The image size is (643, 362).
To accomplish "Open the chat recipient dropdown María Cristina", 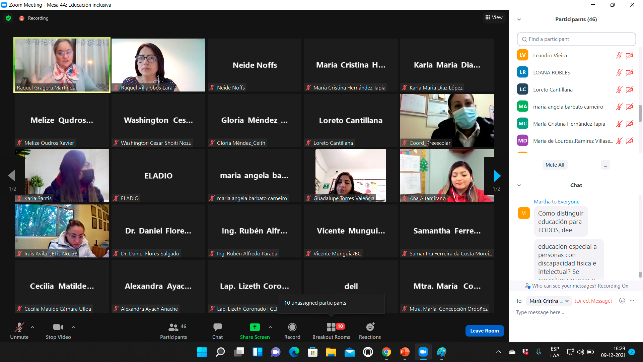I will 549,301.
